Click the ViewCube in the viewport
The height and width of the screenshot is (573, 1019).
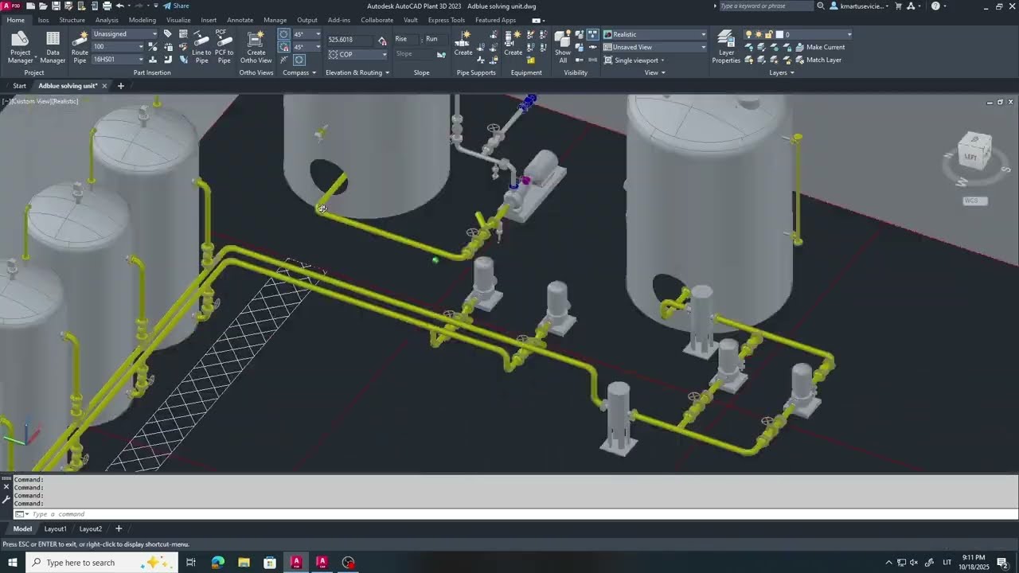pyautogui.click(x=974, y=153)
